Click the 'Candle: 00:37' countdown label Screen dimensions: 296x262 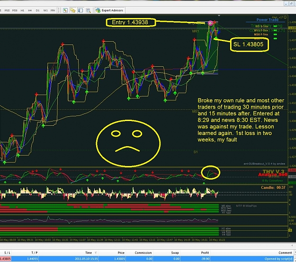(273, 188)
